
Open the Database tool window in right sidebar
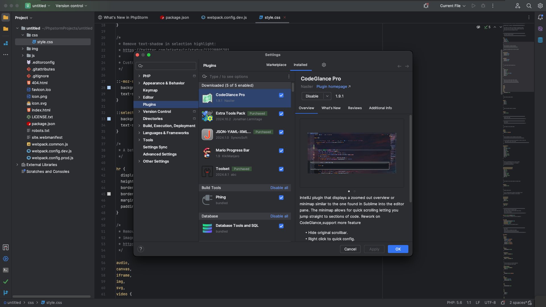click(540, 40)
